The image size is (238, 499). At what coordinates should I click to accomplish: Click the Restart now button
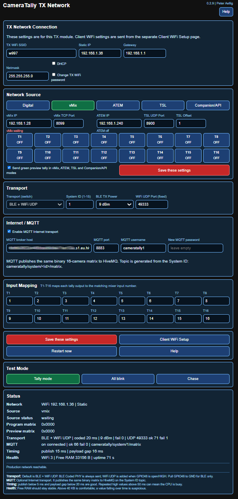pyautogui.click(x=62, y=351)
